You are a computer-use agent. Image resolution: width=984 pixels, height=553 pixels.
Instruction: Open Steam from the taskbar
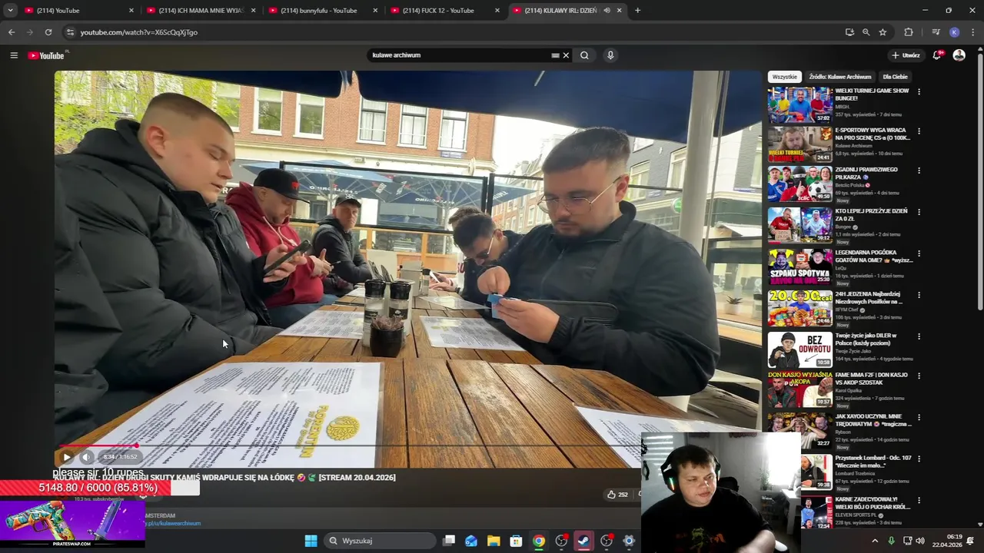(x=584, y=541)
